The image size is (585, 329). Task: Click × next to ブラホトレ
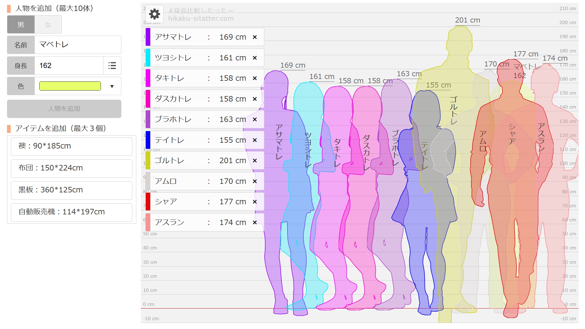pyautogui.click(x=255, y=120)
